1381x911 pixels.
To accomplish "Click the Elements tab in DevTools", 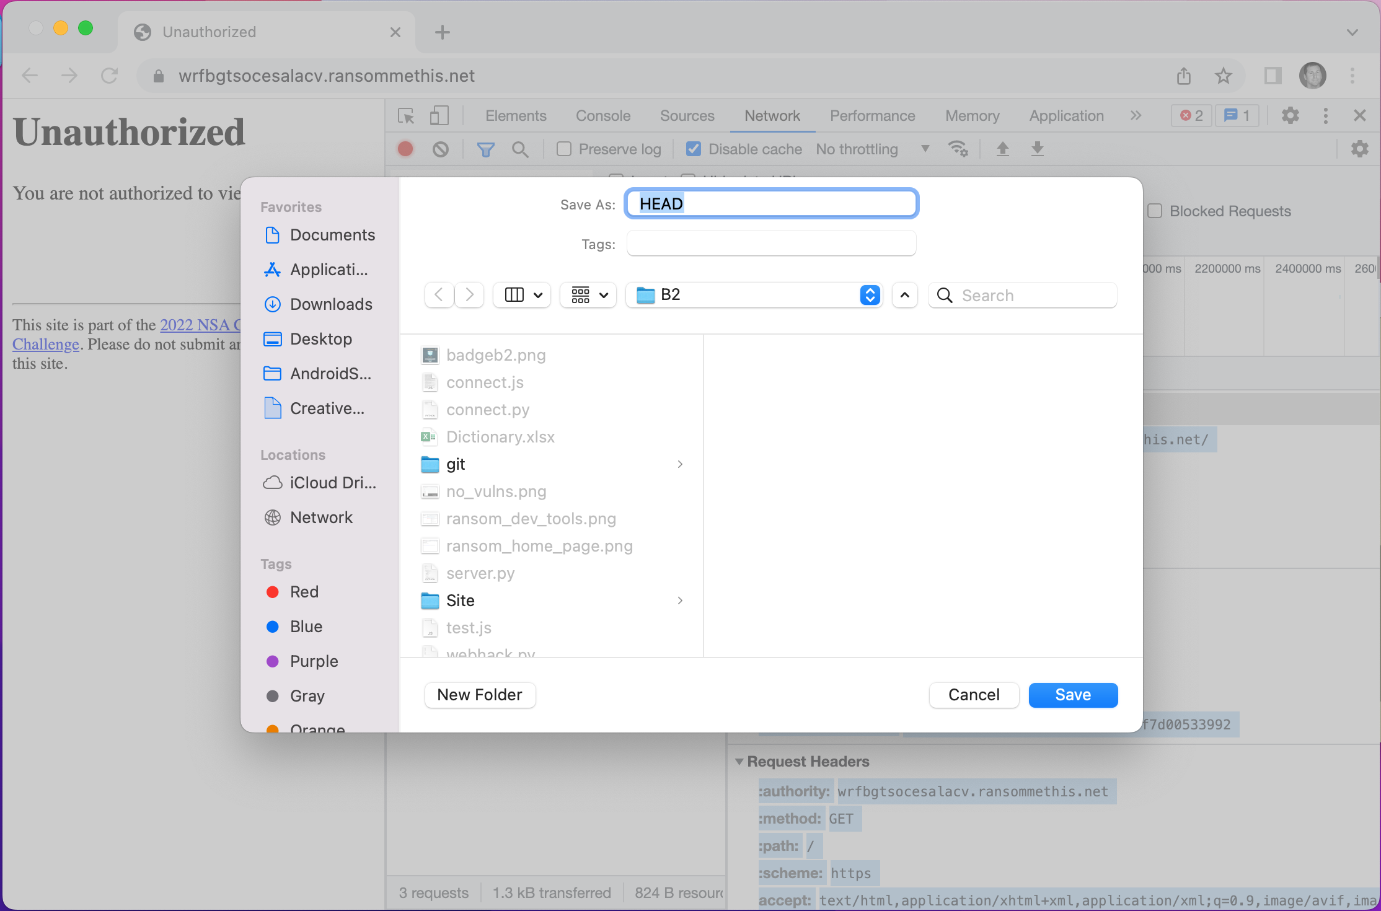I will click(x=516, y=115).
